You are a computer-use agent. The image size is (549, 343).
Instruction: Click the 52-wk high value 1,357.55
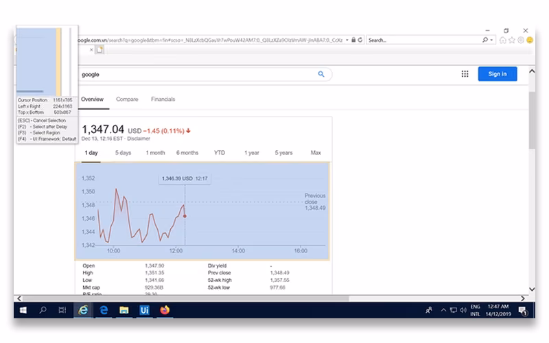[279, 280]
